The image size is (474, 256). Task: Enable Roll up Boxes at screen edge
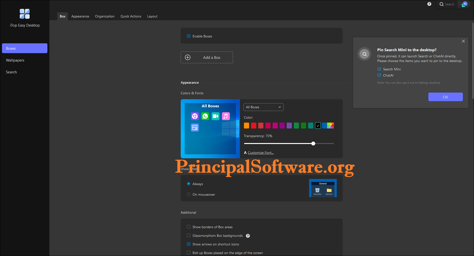point(189,253)
